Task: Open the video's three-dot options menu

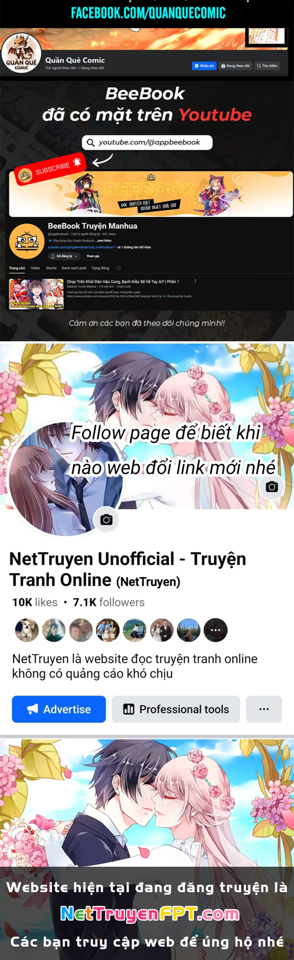Action: [195, 281]
